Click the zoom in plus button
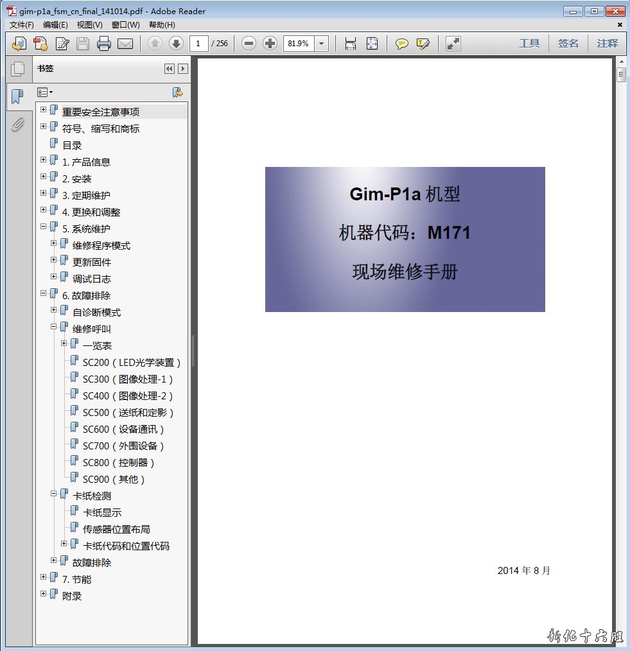630x651 pixels. [x=270, y=44]
